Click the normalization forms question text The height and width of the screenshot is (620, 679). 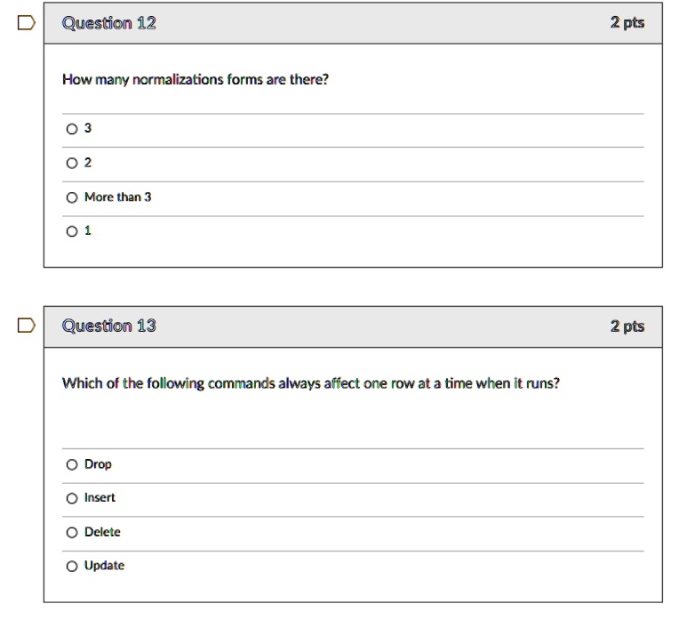coord(196,80)
